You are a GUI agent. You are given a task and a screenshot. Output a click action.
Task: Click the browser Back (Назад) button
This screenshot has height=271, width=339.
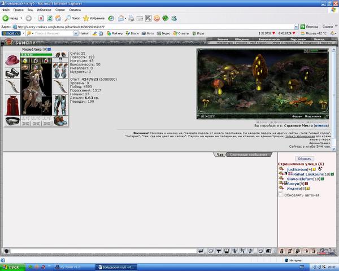10,19
